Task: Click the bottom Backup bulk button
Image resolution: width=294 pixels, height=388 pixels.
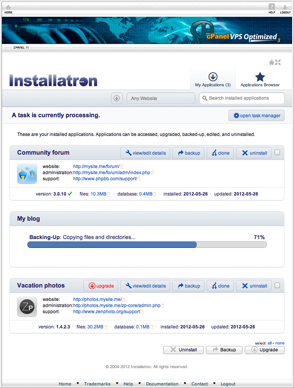Action: pos(224,350)
